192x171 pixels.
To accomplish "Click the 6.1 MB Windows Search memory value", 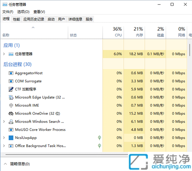I will coord(137,121).
